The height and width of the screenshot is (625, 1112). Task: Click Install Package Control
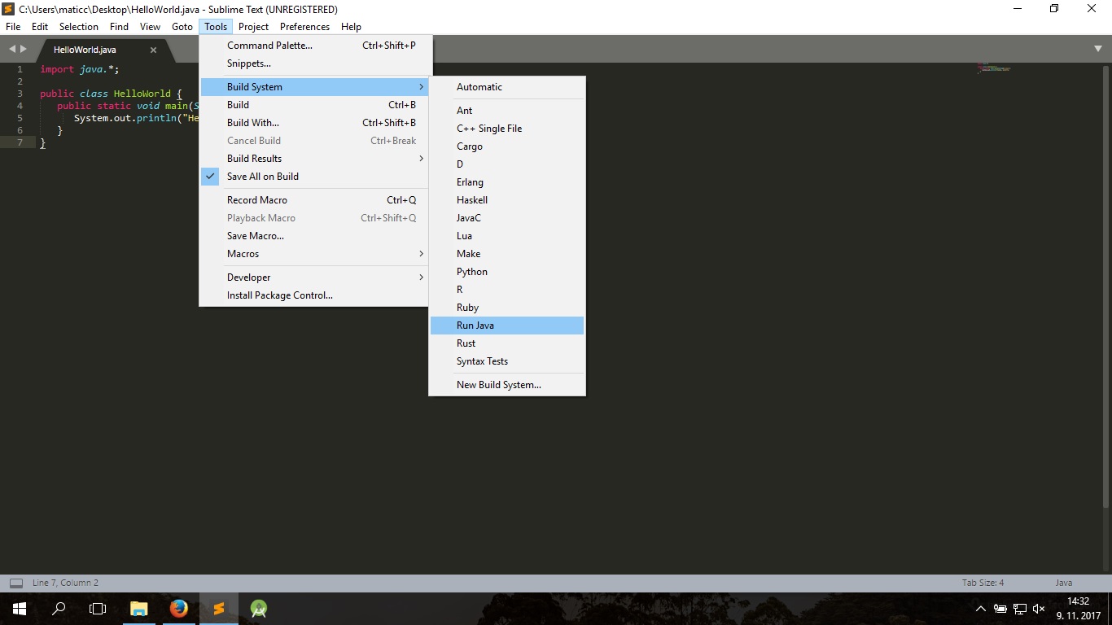click(313, 295)
